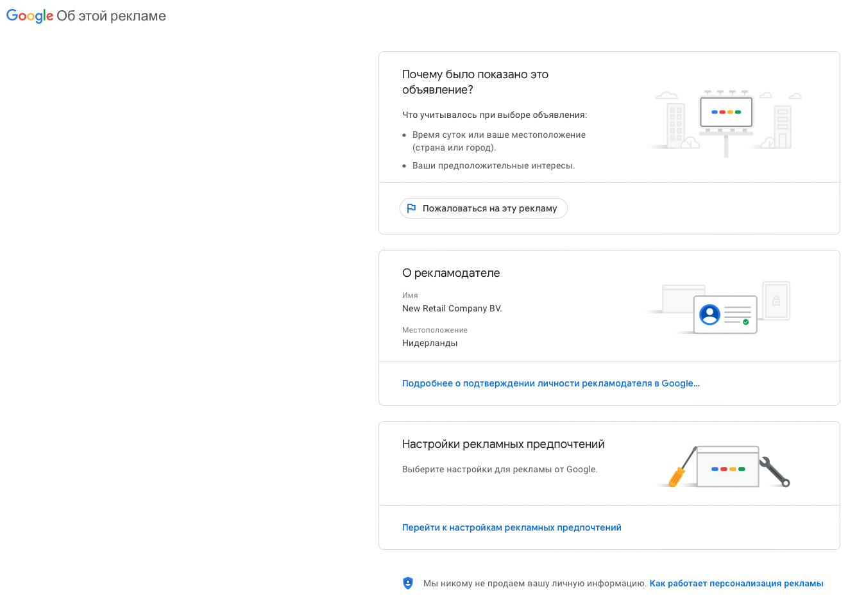Click the blue shield icon near privacy note

point(409,583)
